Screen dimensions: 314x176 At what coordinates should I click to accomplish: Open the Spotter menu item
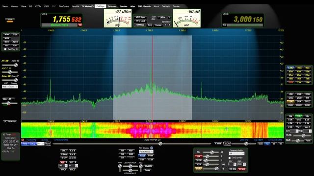tap(124, 6)
